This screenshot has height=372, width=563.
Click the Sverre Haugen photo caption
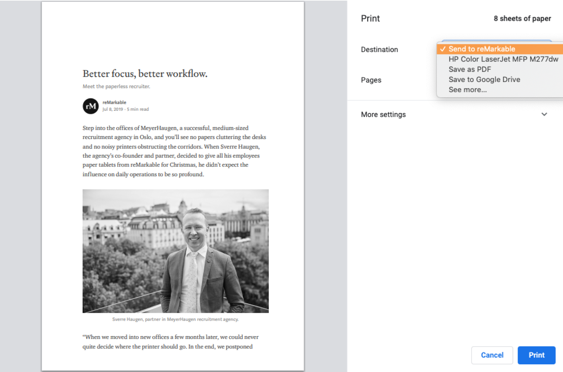coord(175,319)
